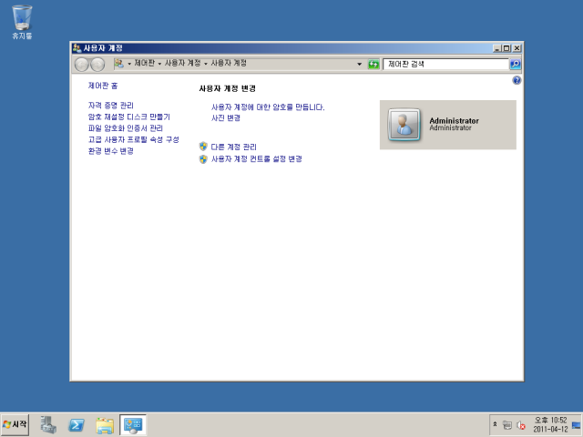Screen dimensions: 583x437
Task: Open 제어판 홈 link
Action: coord(103,86)
